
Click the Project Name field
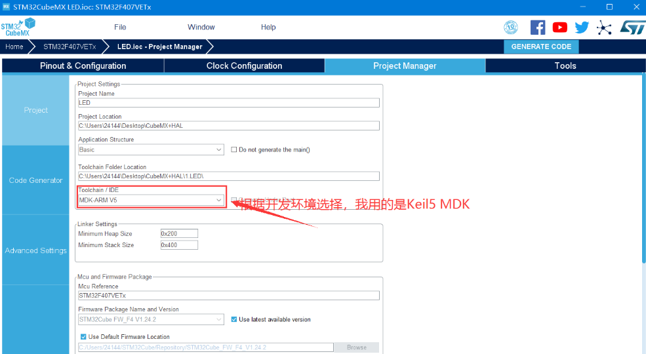click(229, 103)
